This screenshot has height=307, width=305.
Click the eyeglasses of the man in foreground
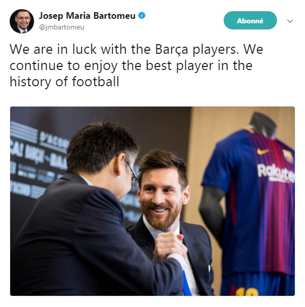[x=131, y=170]
